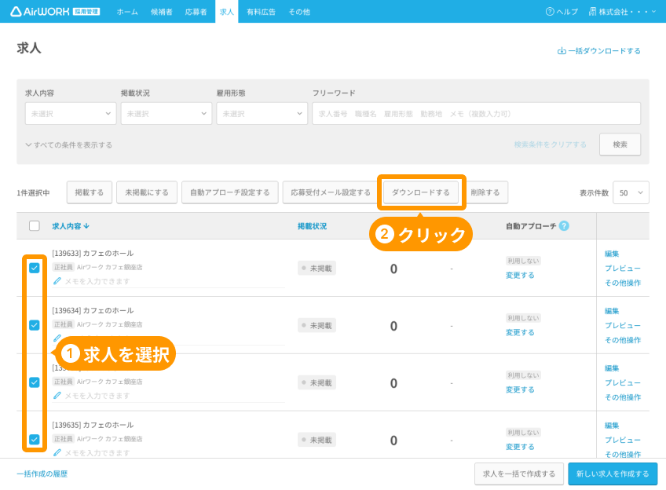Click the memo pencil icon for job 139633
This screenshot has height=490, width=666.
coord(57,281)
